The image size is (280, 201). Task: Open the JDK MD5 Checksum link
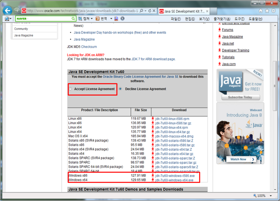click(89, 47)
